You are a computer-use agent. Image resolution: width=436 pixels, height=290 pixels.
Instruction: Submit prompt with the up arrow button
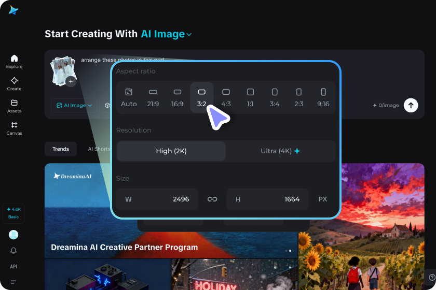coord(411,105)
